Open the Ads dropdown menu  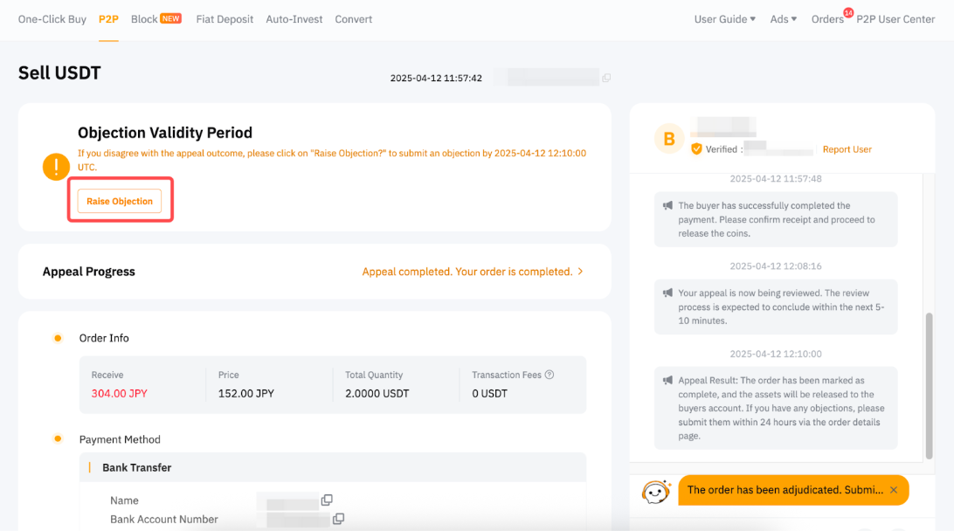[x=783, y=19]
